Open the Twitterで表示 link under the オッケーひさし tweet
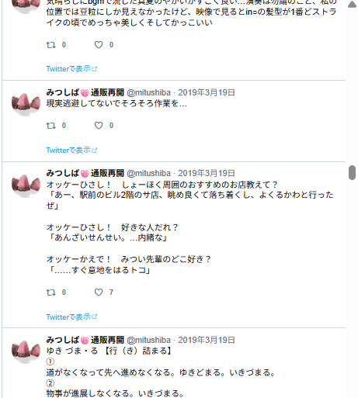This screenshot has width=358, height=398. 71,317
